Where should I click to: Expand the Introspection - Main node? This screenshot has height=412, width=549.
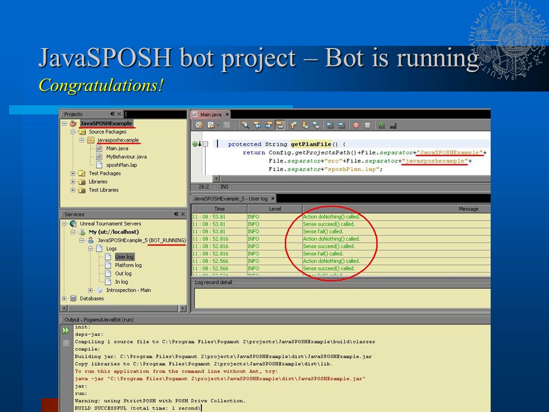(x=90, y=290)
